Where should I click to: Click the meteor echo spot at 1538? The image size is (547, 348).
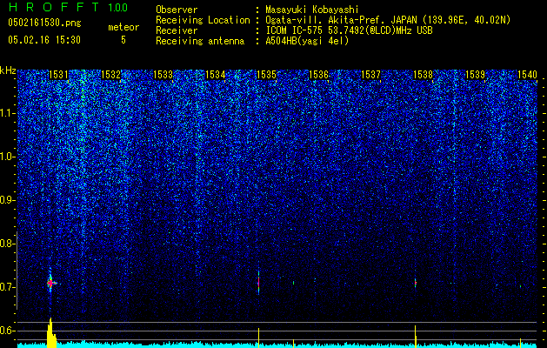pyautogui.click(x=416, y=283)
